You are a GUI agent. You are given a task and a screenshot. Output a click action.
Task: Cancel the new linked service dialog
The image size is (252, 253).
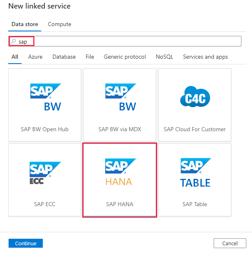pos(230,243)
